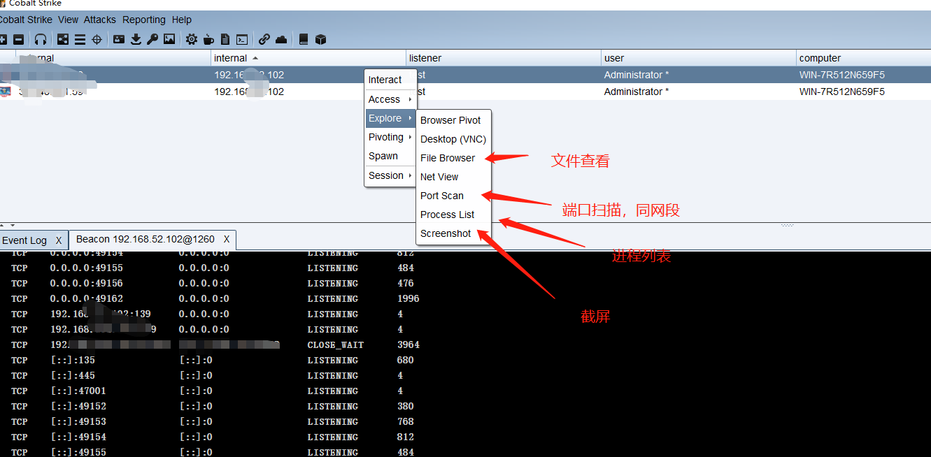Close the Beacon tab with X

227,239
